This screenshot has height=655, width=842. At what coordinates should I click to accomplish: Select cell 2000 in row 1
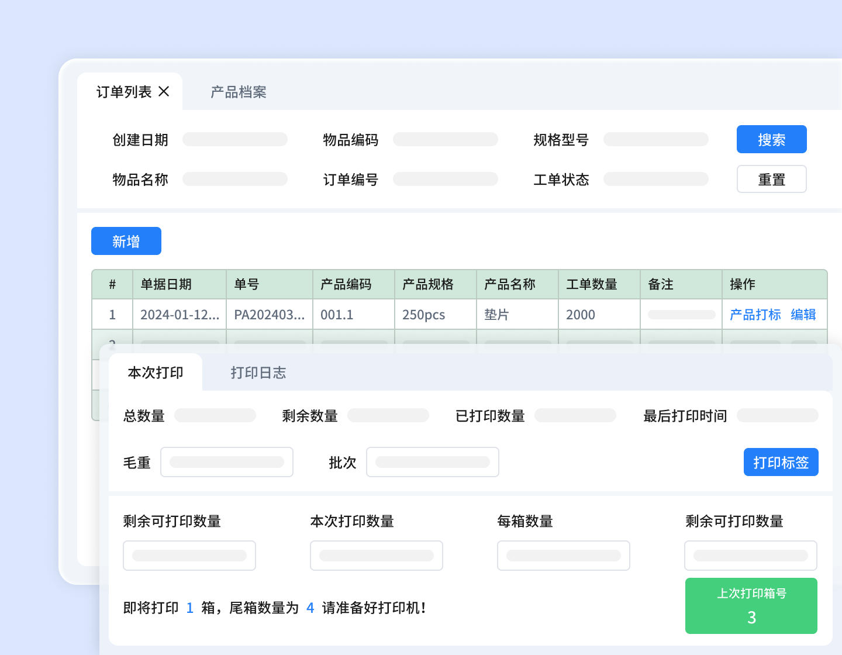point(599,315)
